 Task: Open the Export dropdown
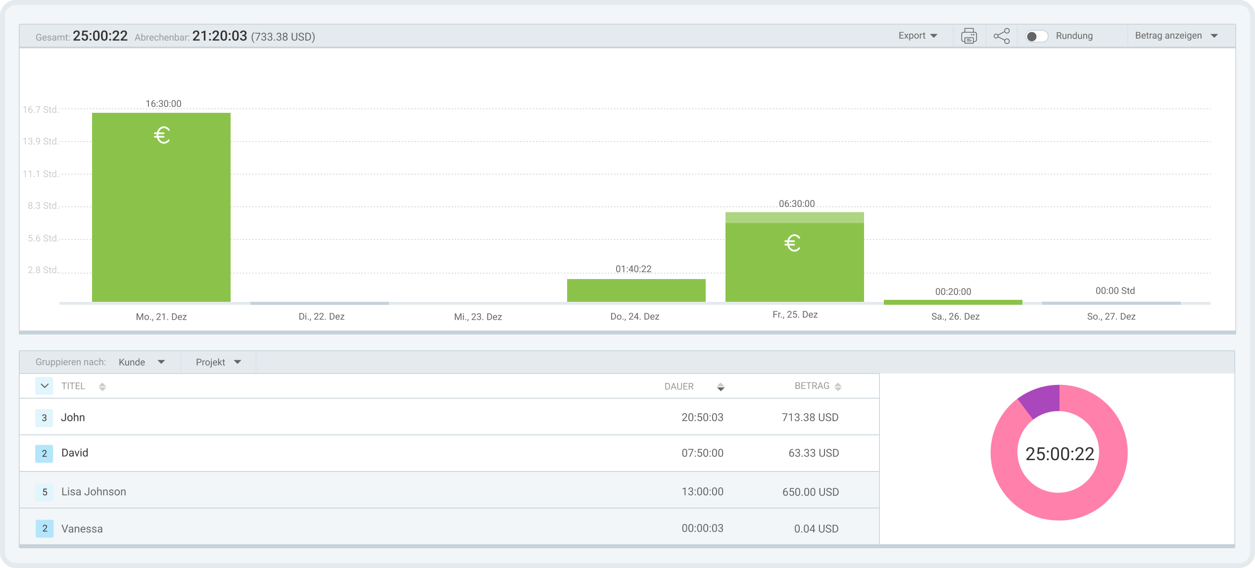917,36
